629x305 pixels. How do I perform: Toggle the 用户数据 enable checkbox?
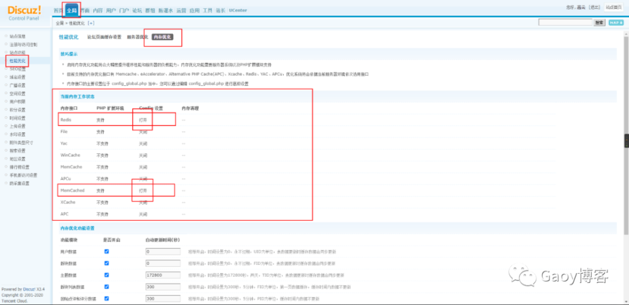(107, 252)
